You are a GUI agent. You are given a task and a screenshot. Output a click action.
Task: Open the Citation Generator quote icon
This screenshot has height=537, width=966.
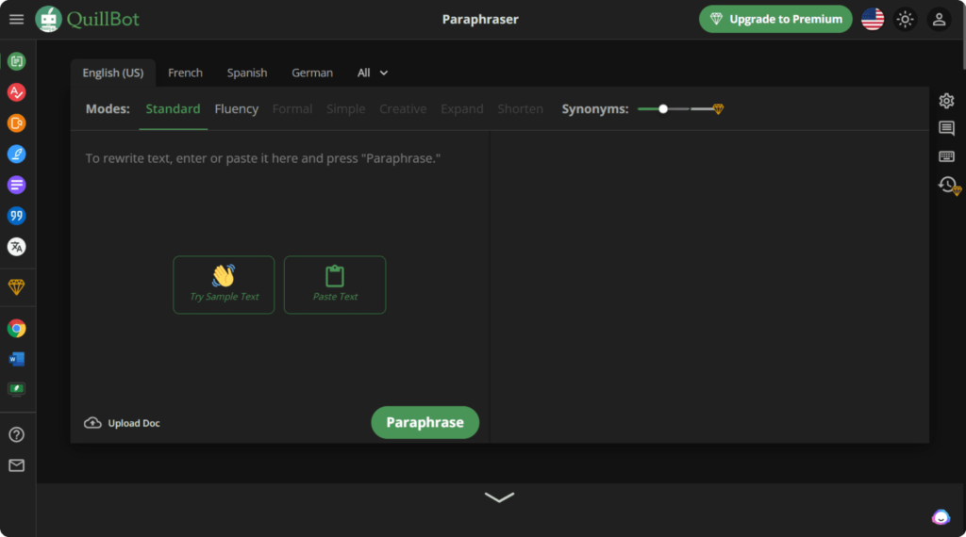[x=17, y=216]
